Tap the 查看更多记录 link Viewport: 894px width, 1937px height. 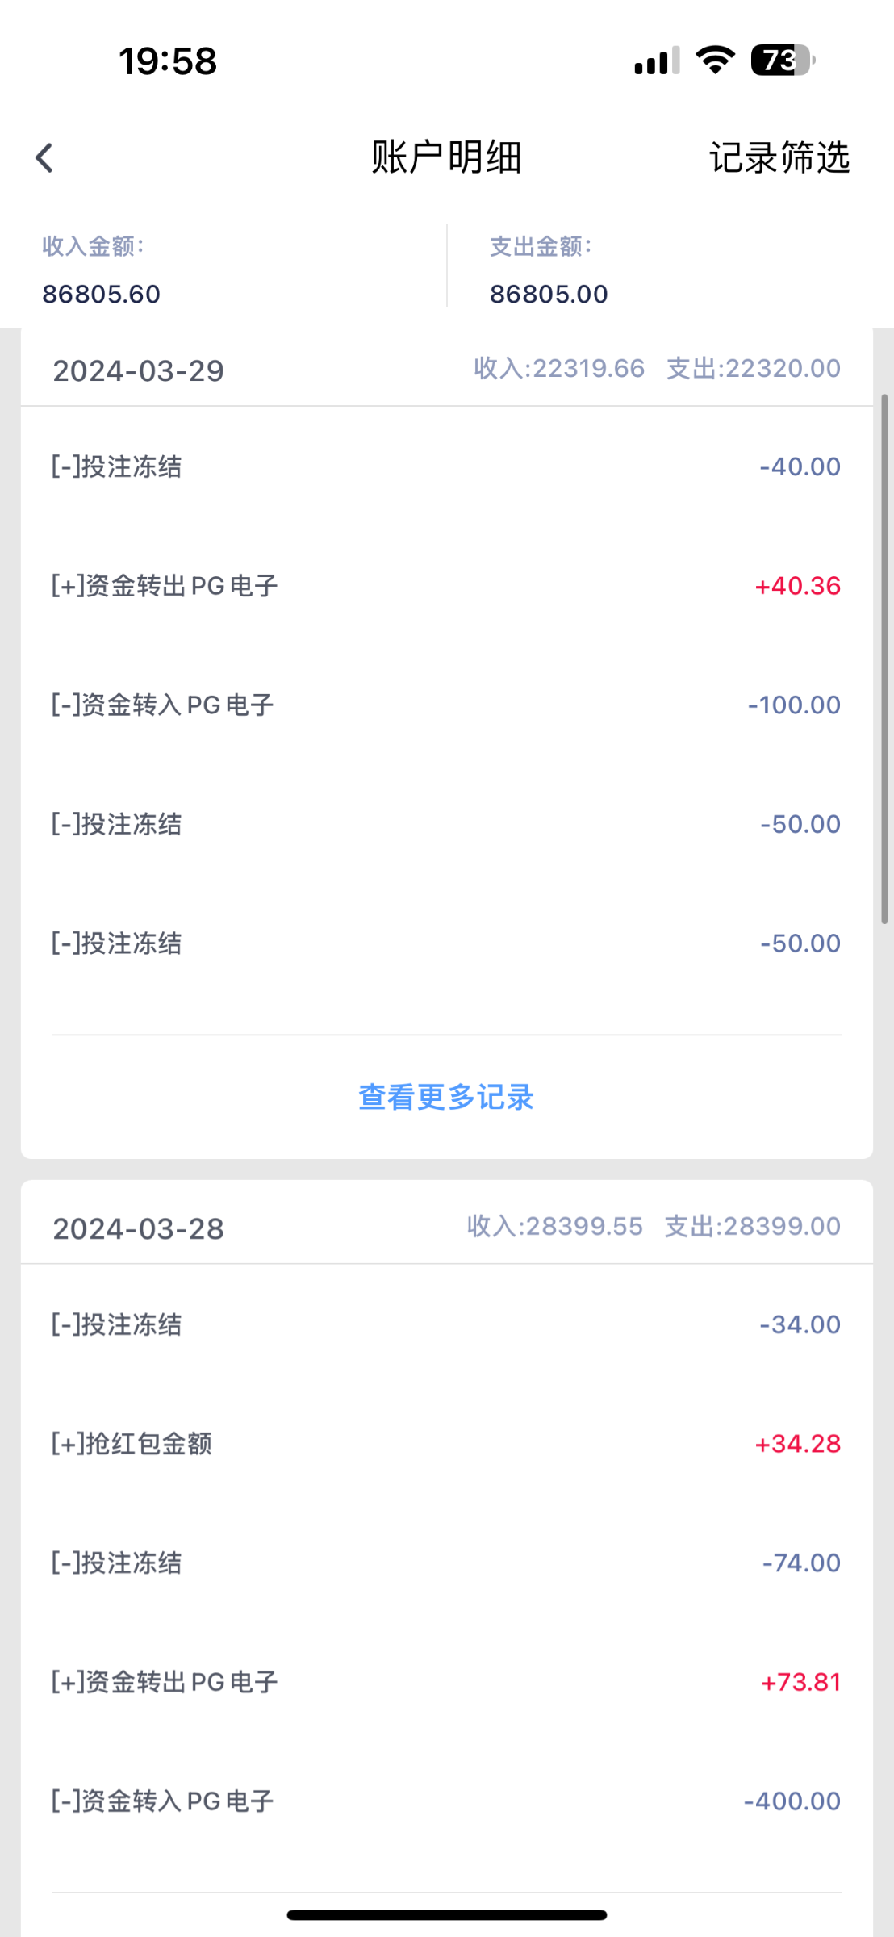click(446, 1097)
